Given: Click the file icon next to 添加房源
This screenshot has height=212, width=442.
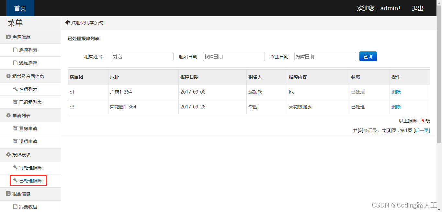Looking at the screenshot, I should tap(15, 63).
